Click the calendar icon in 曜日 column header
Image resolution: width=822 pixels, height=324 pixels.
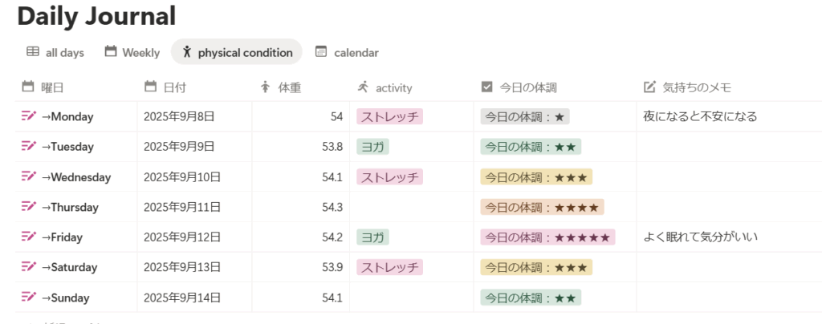click(x=28, y=87)
